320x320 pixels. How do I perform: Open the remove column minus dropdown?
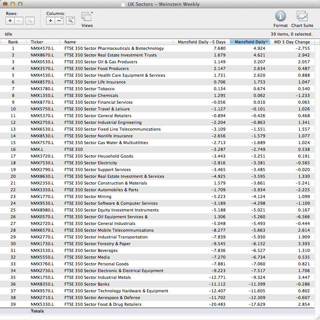coord(60,21)
